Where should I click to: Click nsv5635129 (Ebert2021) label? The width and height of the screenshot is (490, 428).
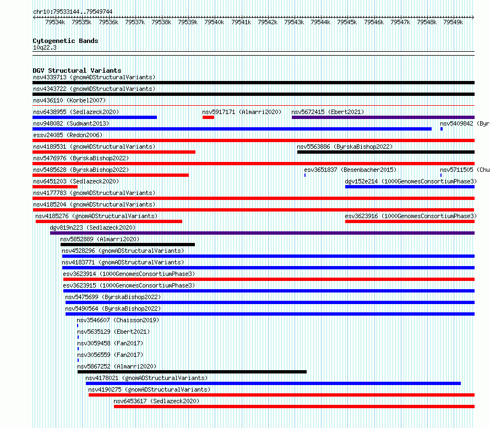113,332
